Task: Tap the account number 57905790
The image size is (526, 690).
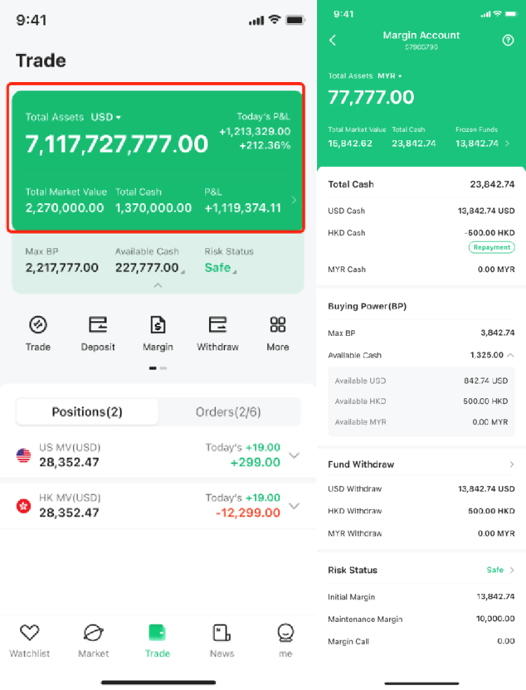Action: [422, 47]
